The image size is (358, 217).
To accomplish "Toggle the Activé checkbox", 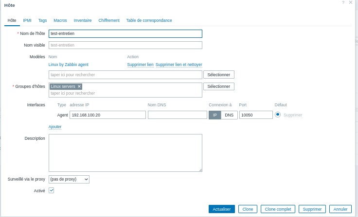I will 52,190.
